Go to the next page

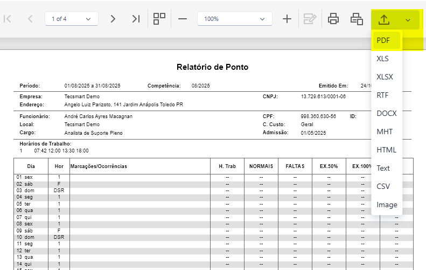113,19
